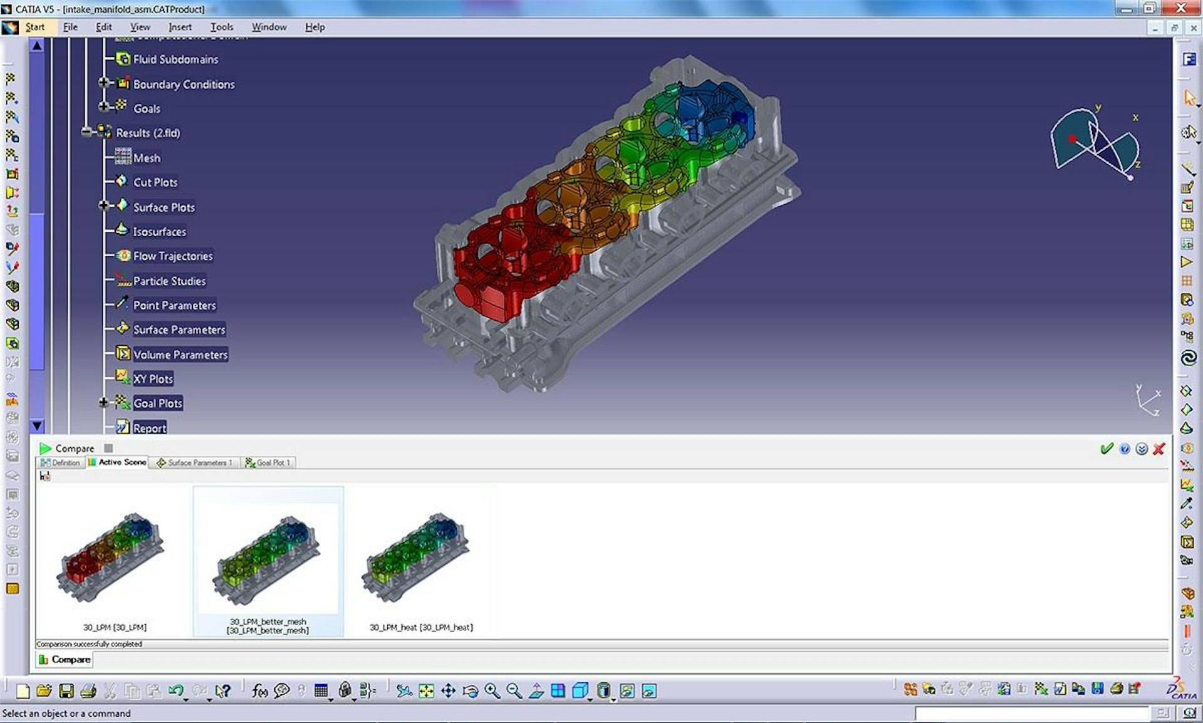1203x723 pixels.
Task: Switch to the Goal Plot 1 tab
Action: click(269, 463)
